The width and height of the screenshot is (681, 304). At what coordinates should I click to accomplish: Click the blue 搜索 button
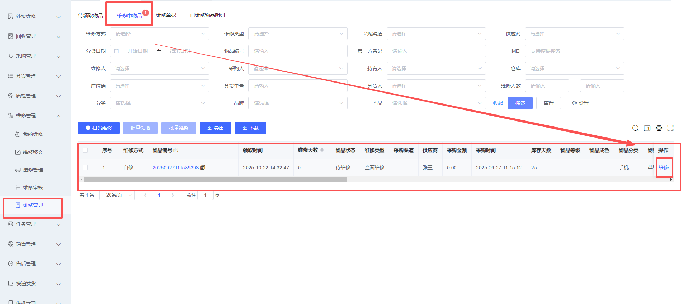tap(520, 103)
